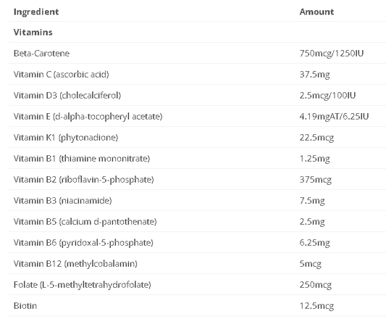Click the Amount column header

point(316,12)
